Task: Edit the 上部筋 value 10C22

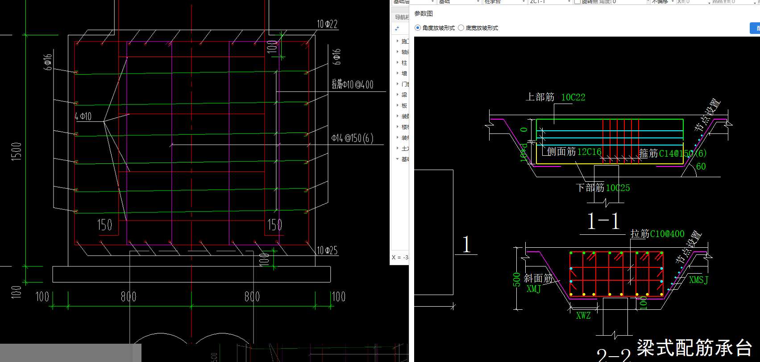Action: click(573, 97)
